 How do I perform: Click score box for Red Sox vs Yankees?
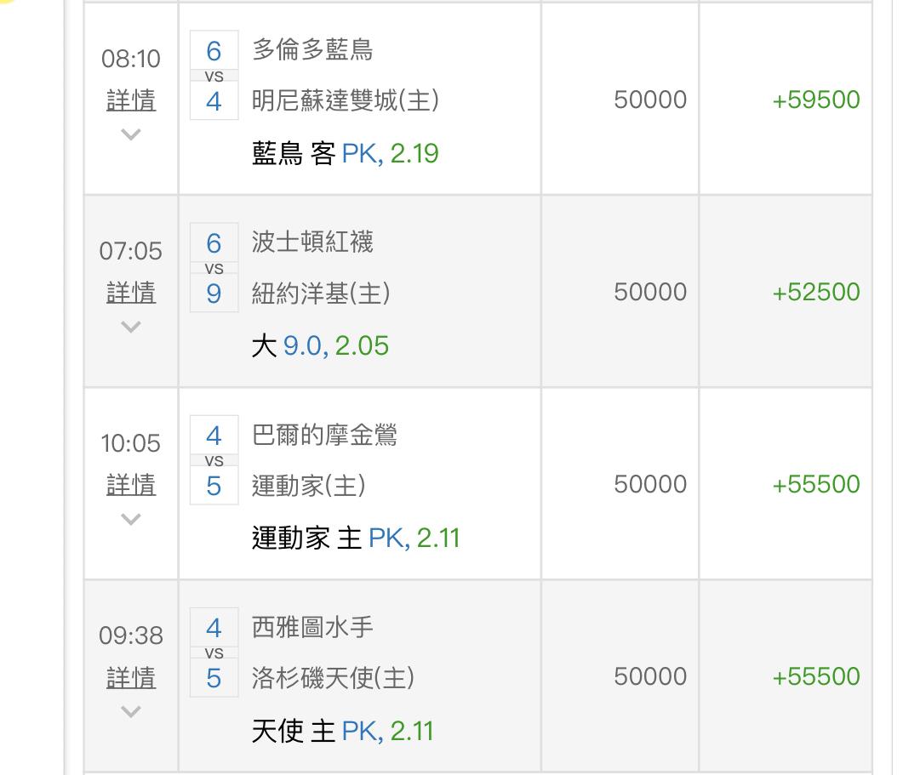point(214,268)
